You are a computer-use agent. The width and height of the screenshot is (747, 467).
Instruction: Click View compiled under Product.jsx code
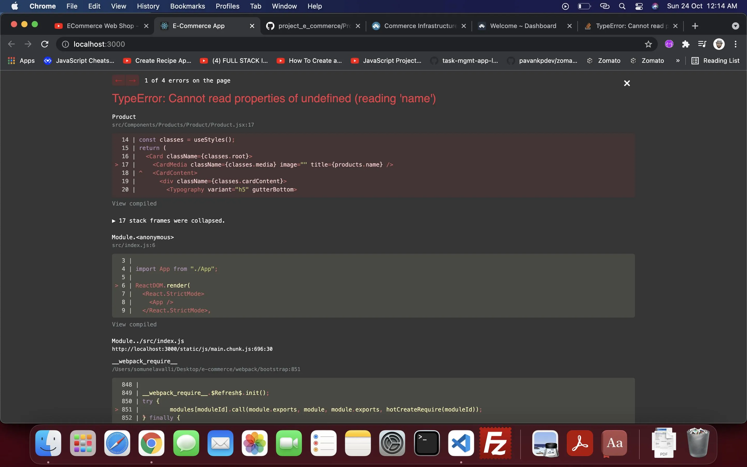pos(134,204)
